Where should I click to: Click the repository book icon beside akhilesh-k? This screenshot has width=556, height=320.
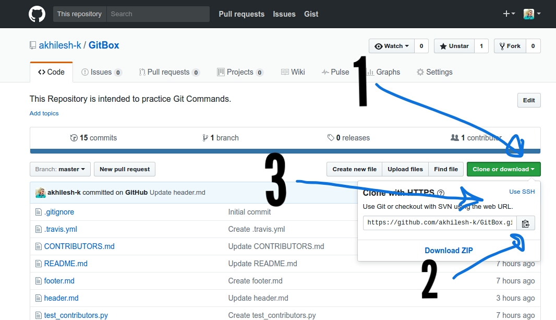coord(33,45)
